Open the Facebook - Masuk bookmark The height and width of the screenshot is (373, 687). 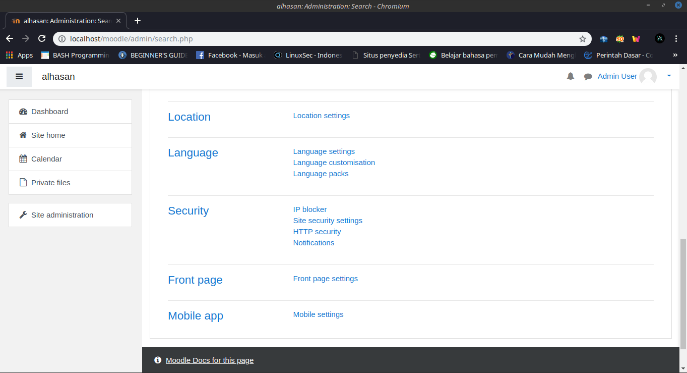[229, 55]
